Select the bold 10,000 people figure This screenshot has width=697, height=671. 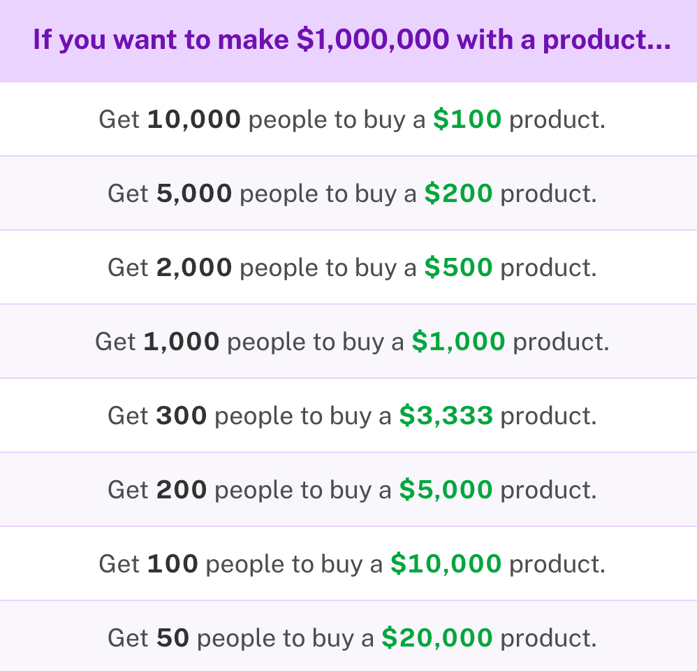click(x=194, y=120)
